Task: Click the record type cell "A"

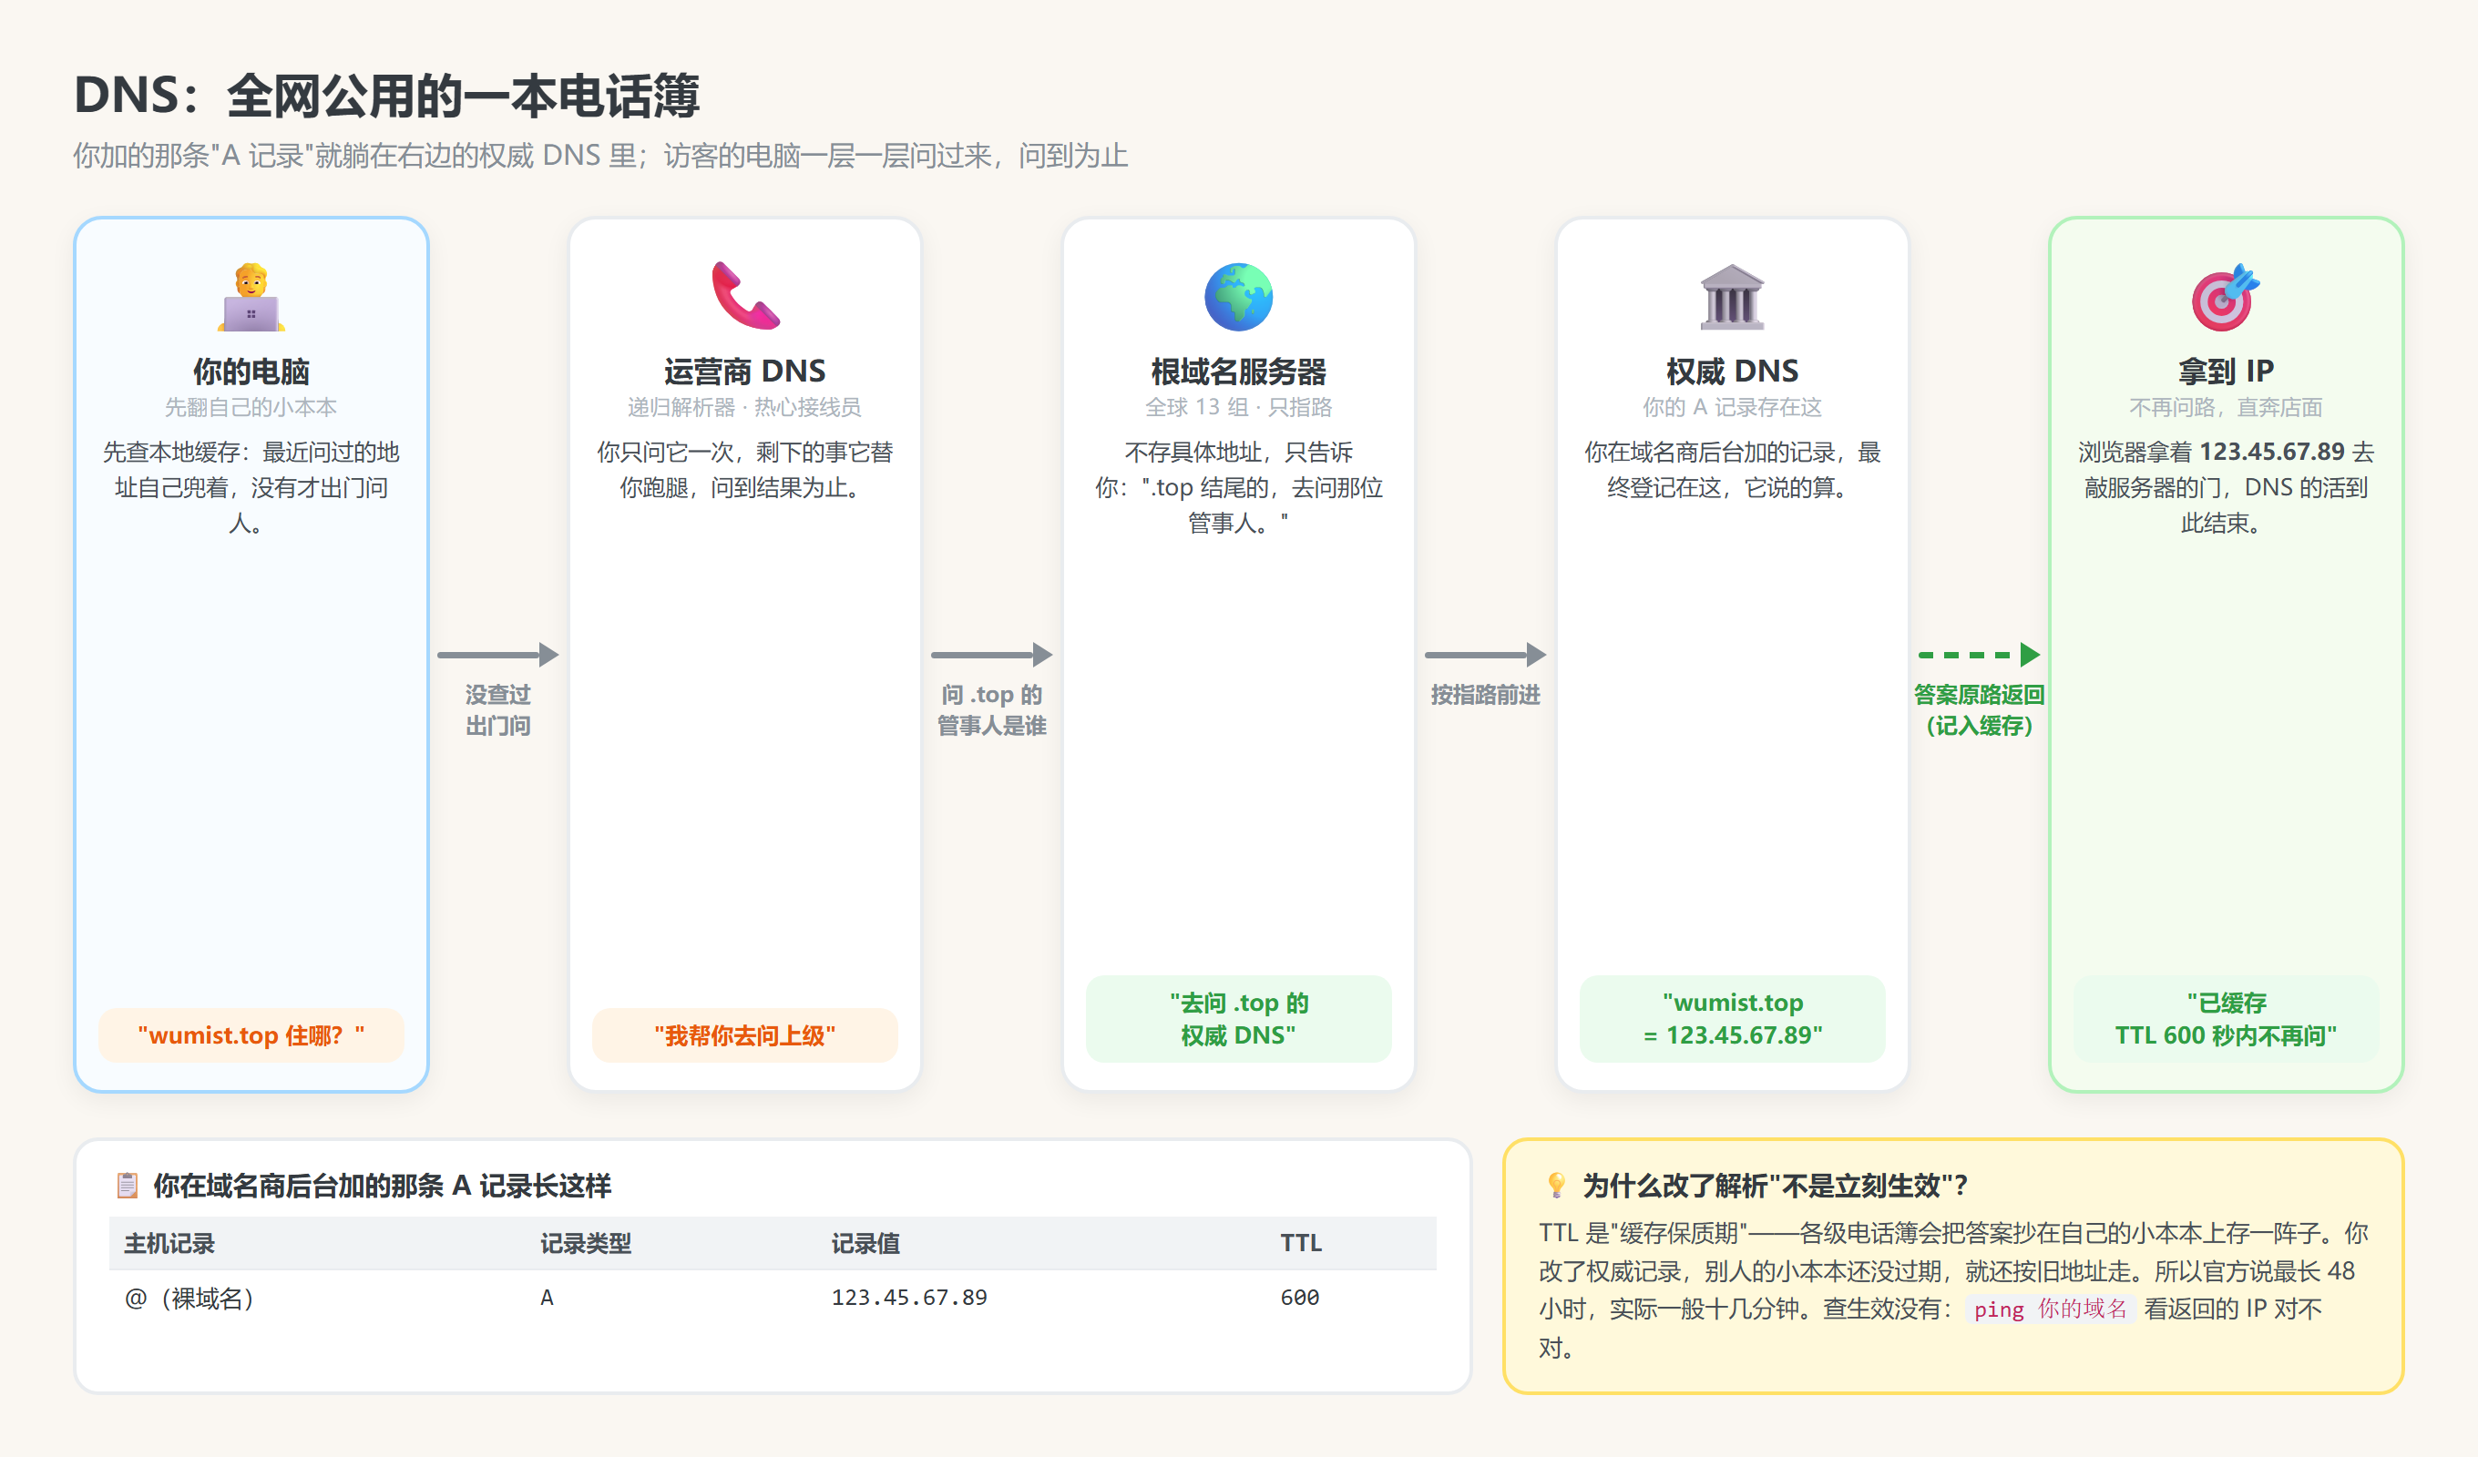Action: point(547,1298)
